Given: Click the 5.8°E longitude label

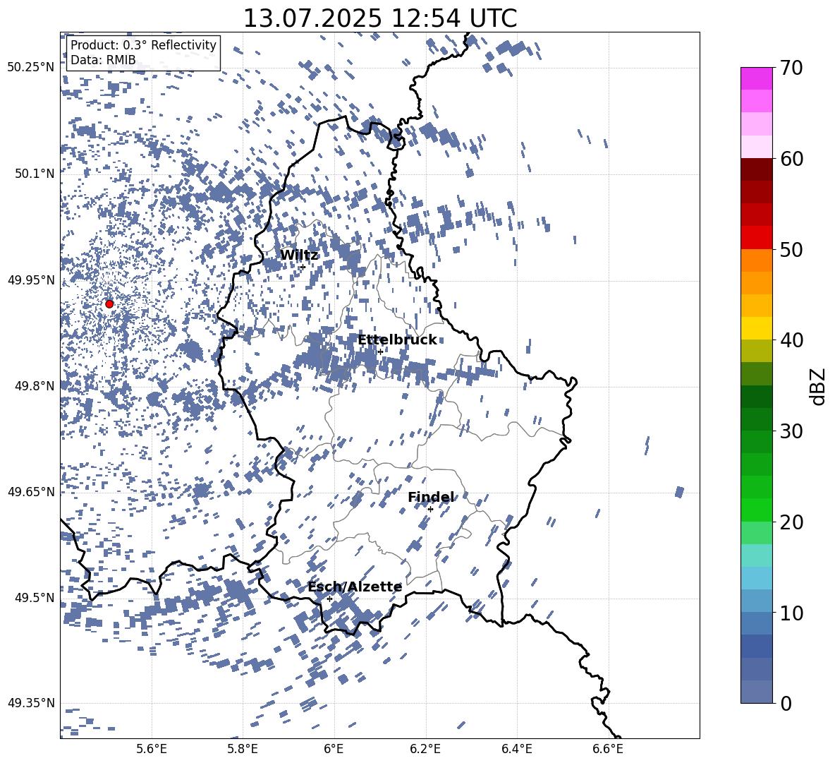Looking at the screenshot, I should coord(243,749).
